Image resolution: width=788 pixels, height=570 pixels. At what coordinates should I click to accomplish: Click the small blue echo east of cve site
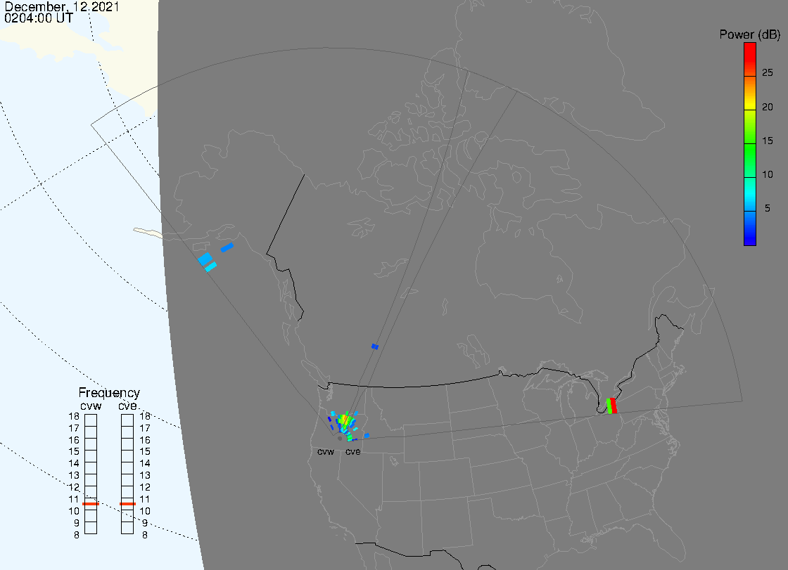(x=367, y=436)
